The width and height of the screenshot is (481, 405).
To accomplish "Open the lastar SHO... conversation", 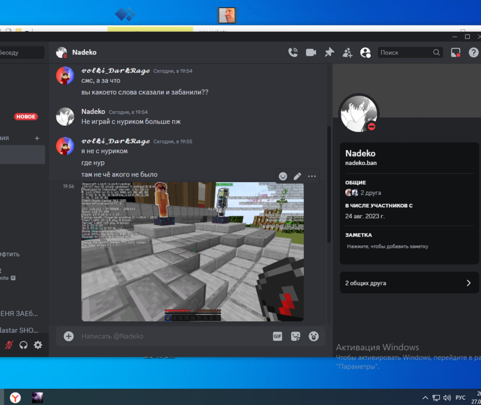I will click(19, 330).
